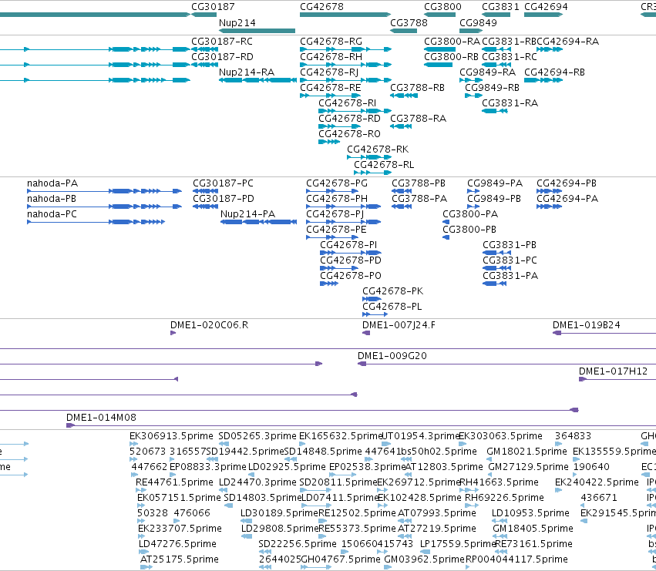This screenshot has width=656, height=571.
Task: Click transcript CG3788-RB label
Action: (418, 88)
